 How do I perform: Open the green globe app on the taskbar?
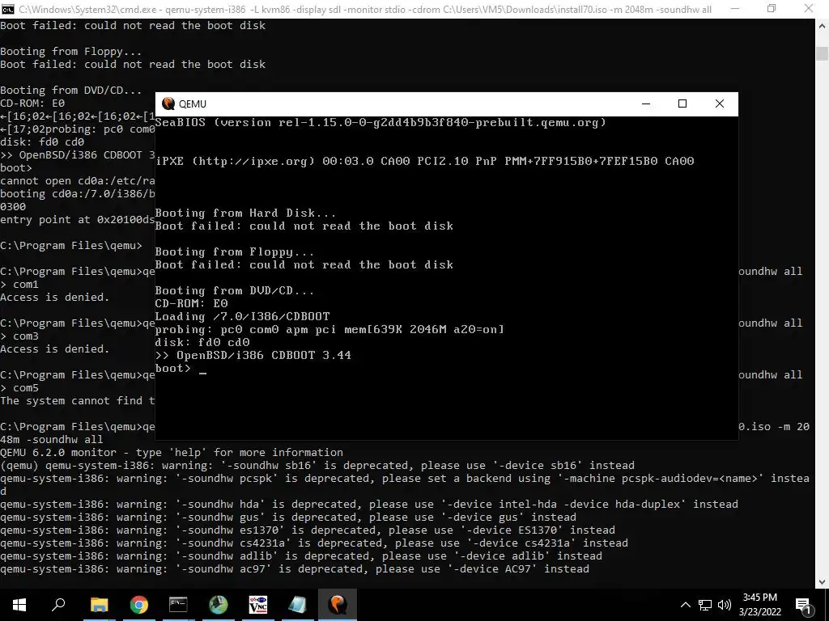click(x=219, y=605)
